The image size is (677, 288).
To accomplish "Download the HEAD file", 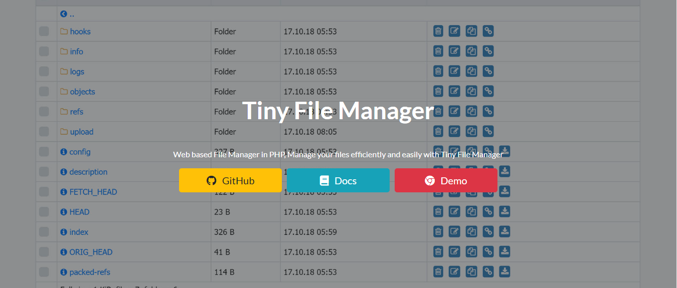I will coord(504,212).
